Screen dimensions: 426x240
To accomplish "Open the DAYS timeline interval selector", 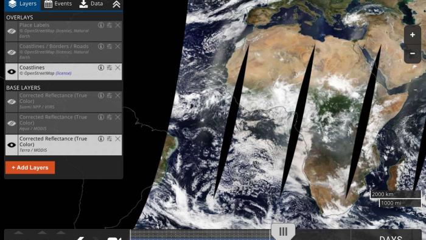I will (x=391, y=237).
